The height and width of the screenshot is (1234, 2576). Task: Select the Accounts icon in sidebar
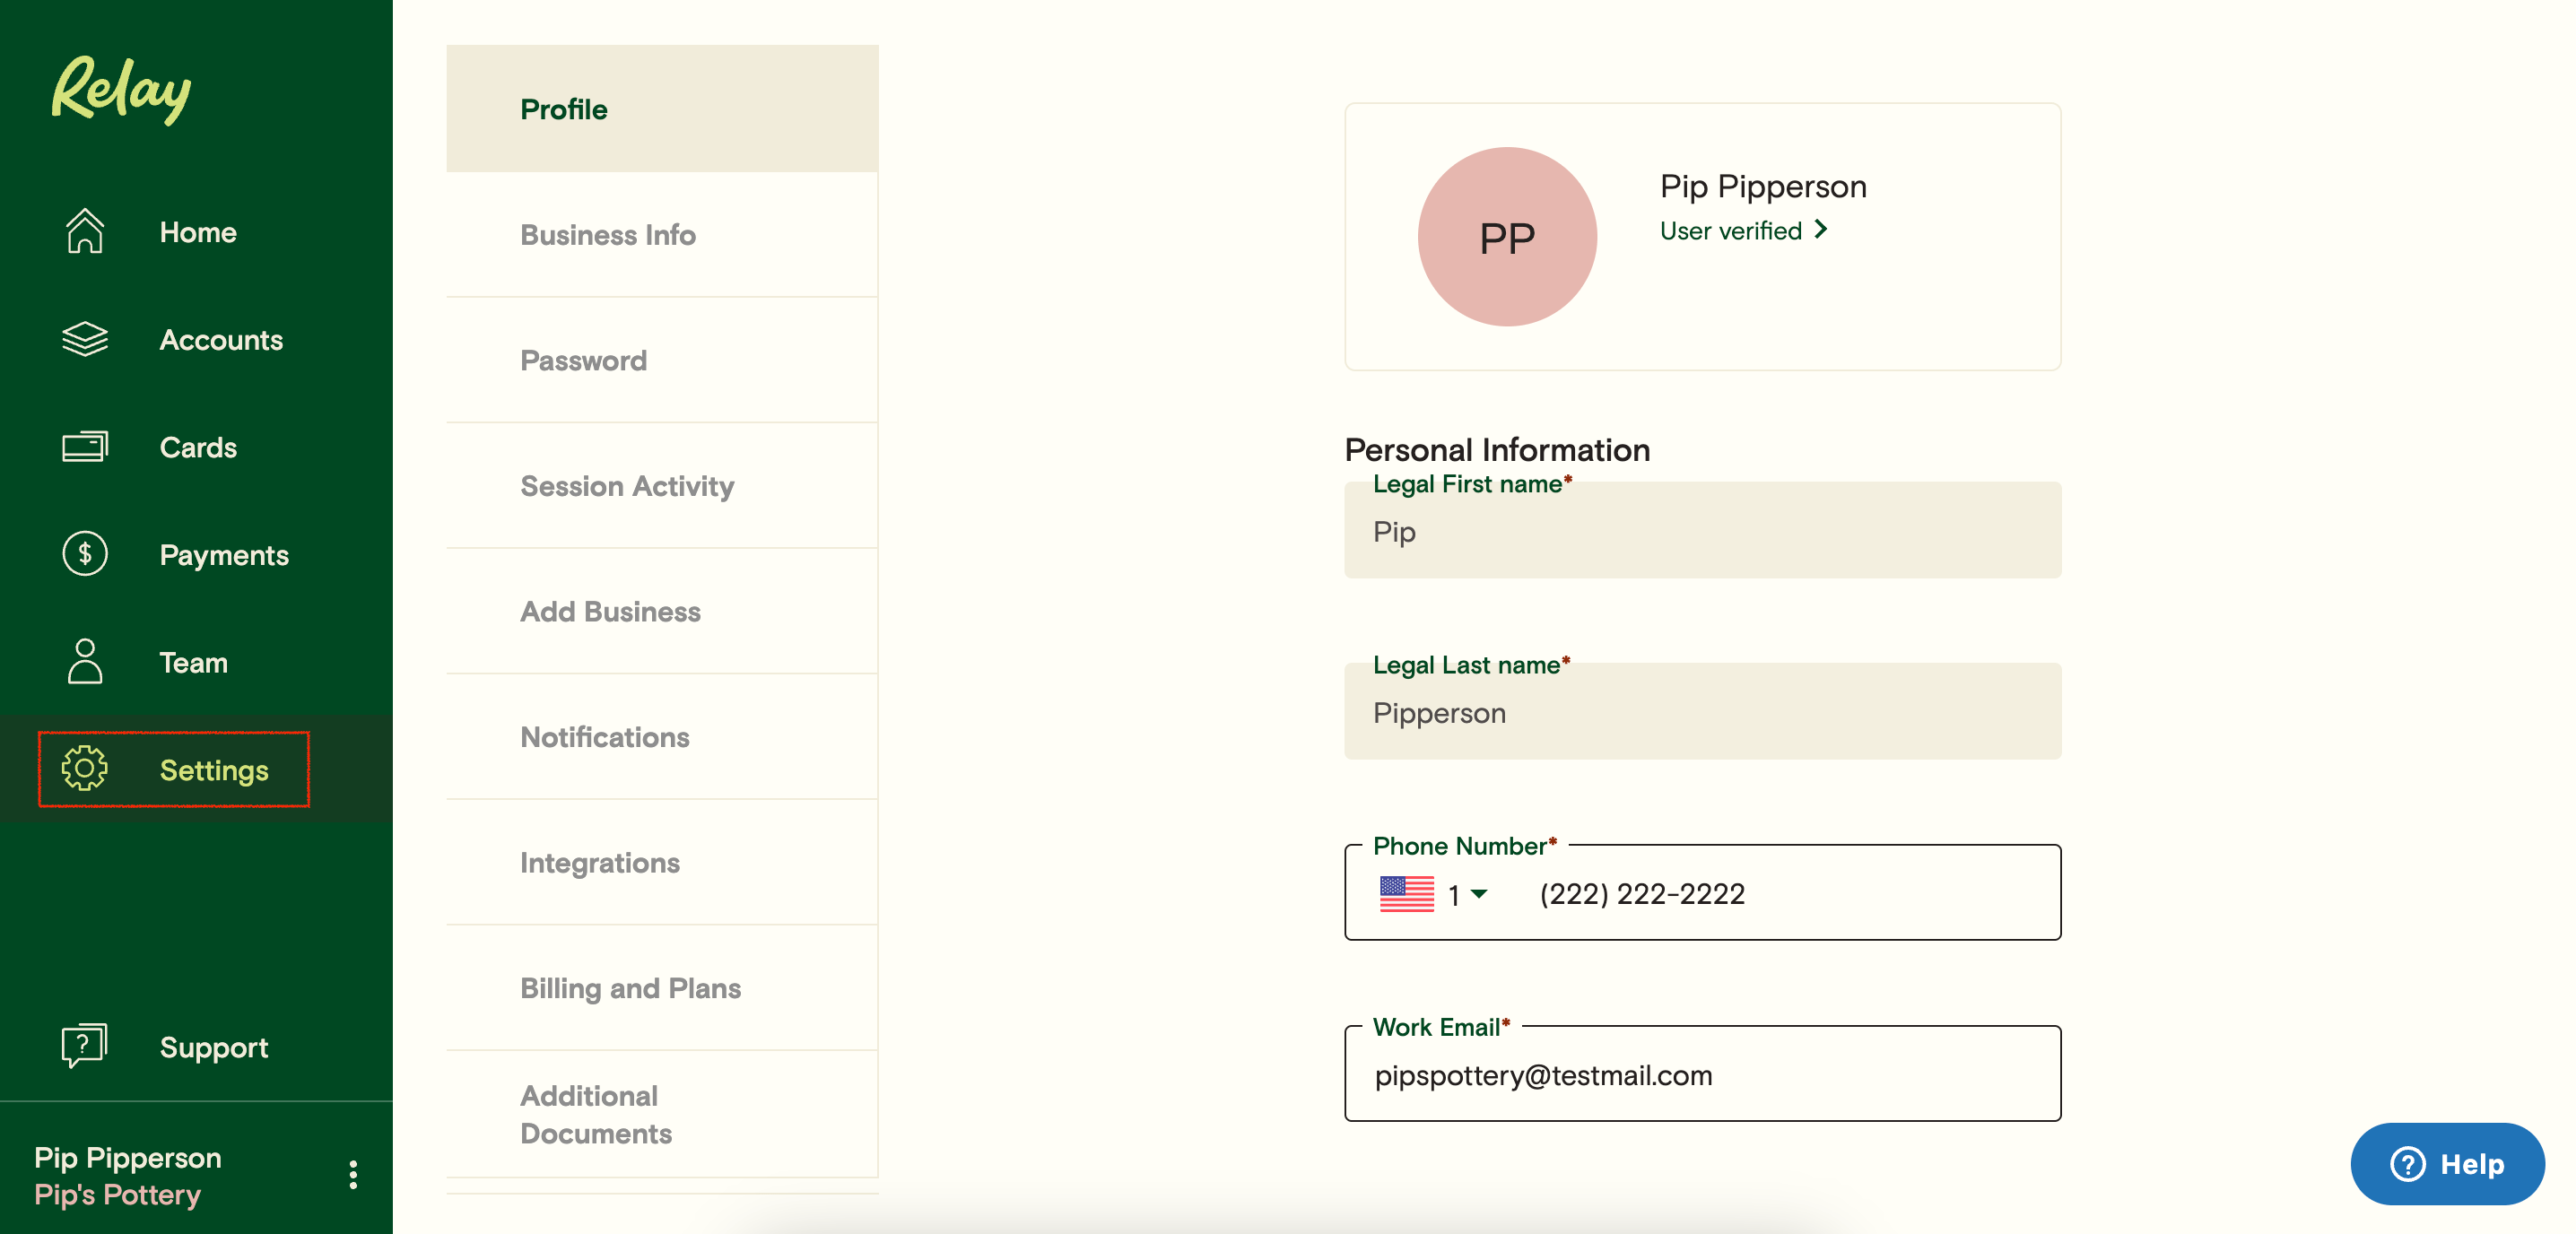[85, 339]
